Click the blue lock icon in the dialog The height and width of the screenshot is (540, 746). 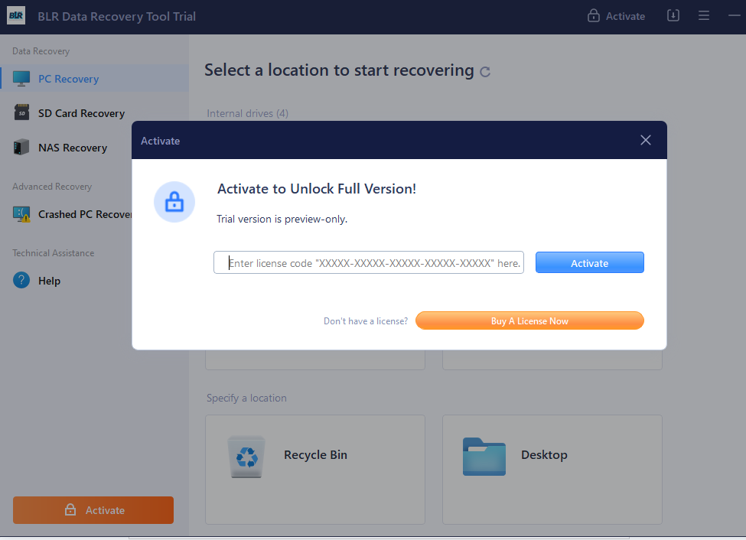tap(174, 202)
